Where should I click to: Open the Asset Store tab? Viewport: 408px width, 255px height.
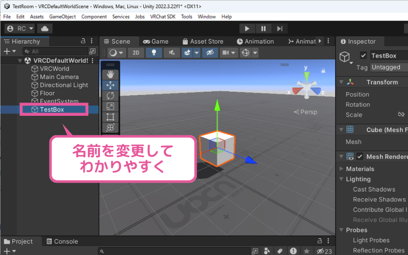pos(203,42)
